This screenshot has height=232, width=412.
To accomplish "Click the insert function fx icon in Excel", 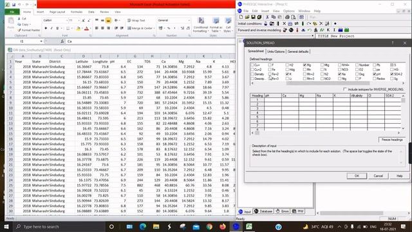I will point(62,41).
